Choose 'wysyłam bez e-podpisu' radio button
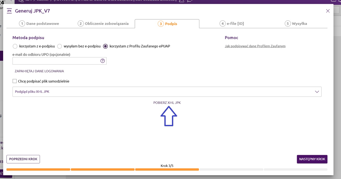 (60, 46)
